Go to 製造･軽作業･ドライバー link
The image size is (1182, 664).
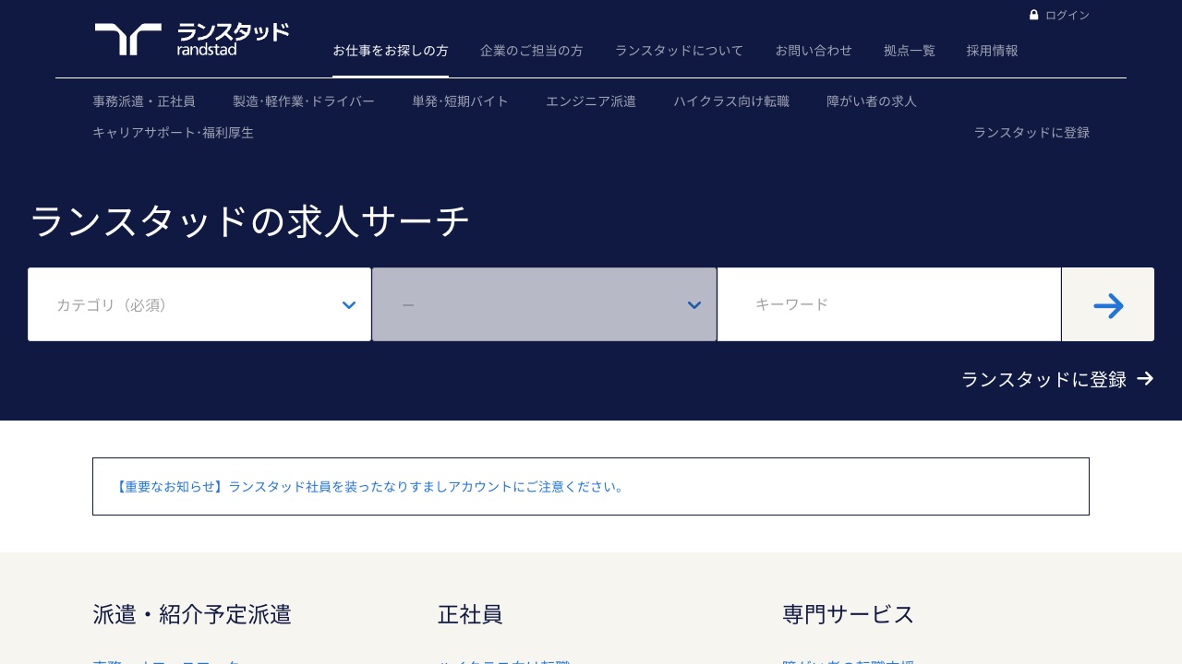304,101
